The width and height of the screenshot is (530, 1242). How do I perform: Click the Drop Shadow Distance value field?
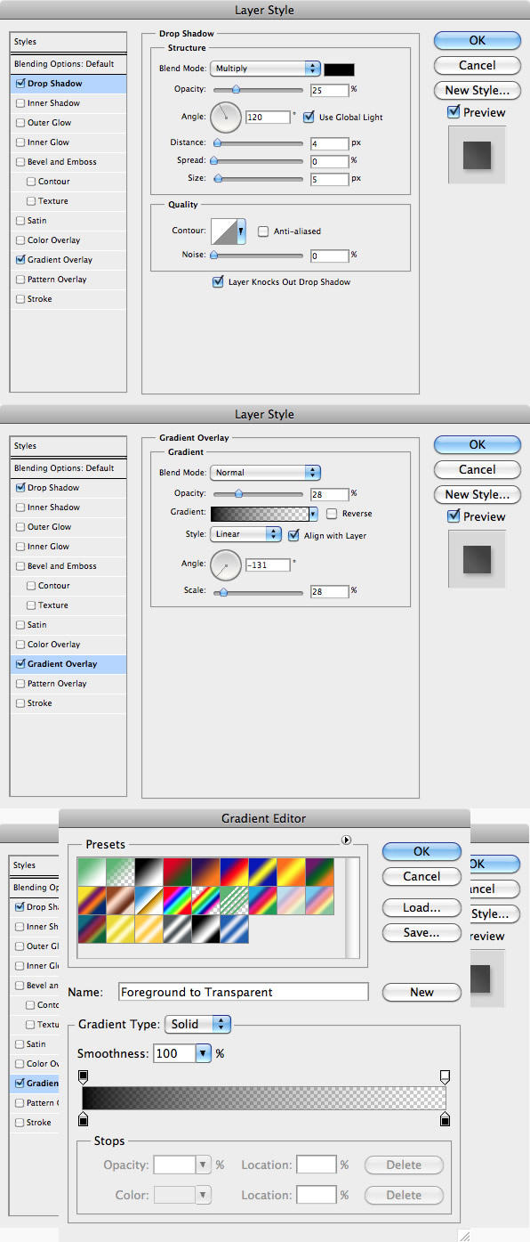tap(329, 143)
